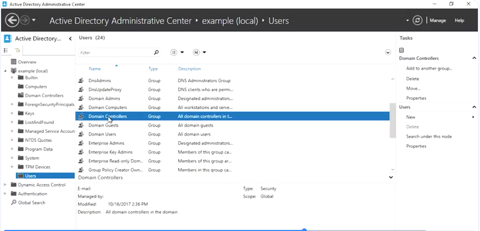Expand Dynamic Access Control node
This screenshot has height=231, width=480.
pos(5,185)
